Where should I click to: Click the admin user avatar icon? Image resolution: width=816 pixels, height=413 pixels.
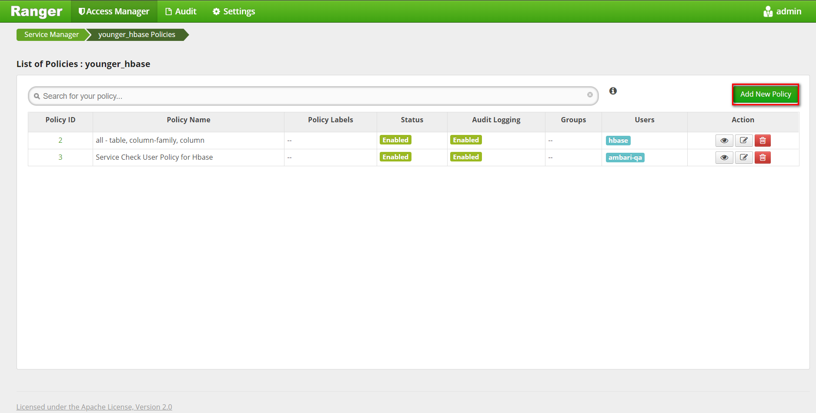[x=767, y=11]
